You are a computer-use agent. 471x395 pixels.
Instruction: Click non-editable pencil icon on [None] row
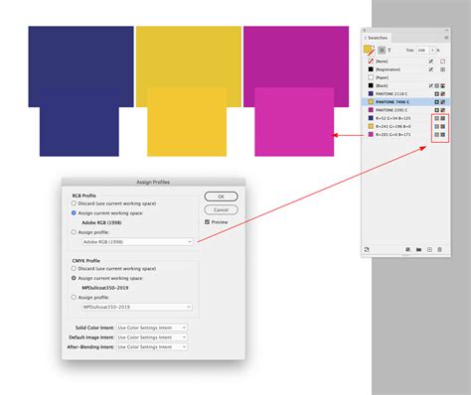[x=431, y=62]
